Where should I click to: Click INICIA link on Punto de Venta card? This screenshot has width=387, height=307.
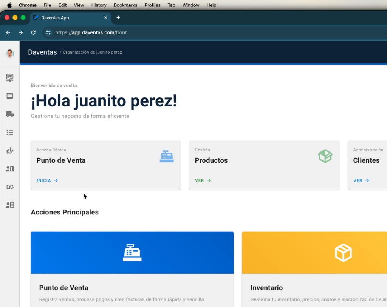pyautogui.click(x=47, y=180)
